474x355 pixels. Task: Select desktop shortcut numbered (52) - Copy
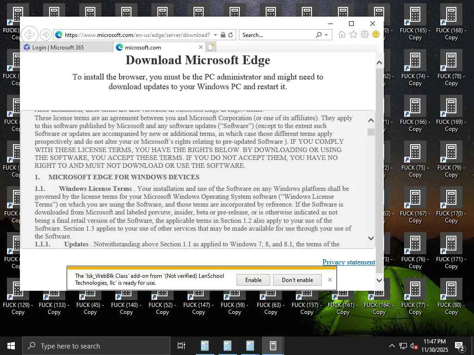click(x=162, y=303)
